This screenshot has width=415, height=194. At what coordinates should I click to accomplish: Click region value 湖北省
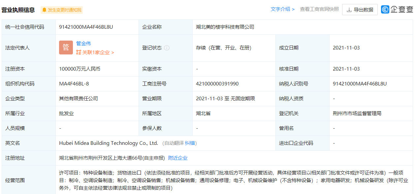coord(203,113)
